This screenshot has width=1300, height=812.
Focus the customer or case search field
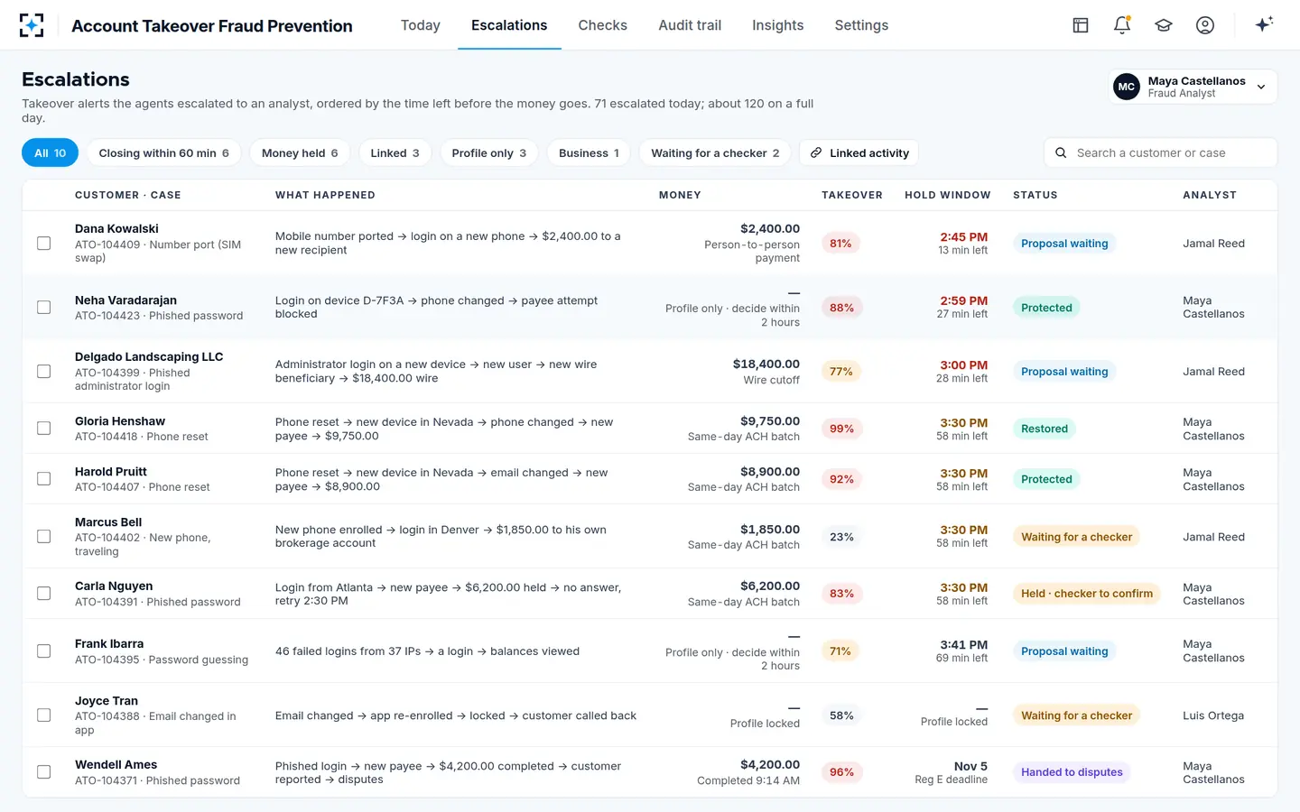(1160, 153)
